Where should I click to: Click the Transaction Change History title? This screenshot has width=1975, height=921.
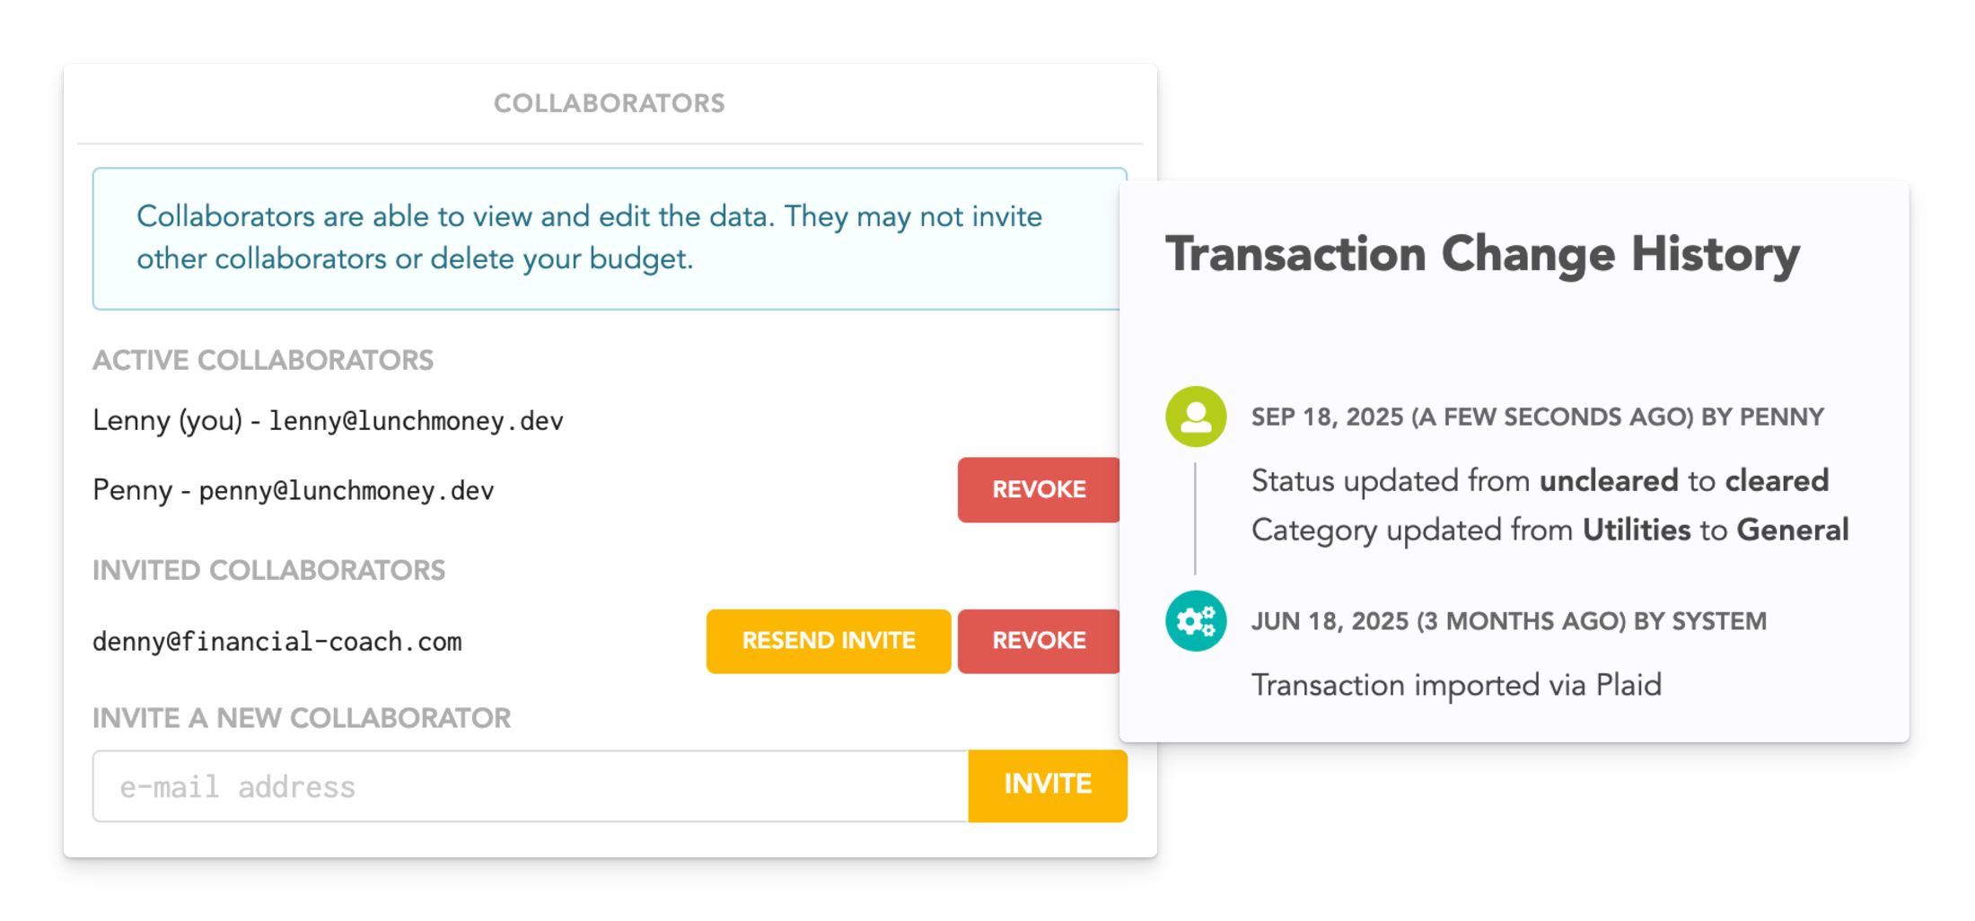tap(1482, 254)
